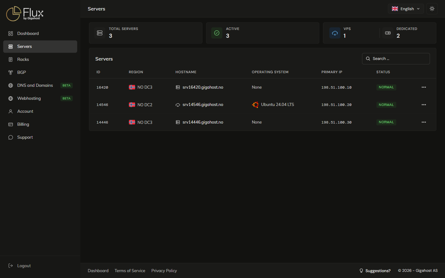Click the UK flag language icon
Image resolution: width=445 pixels, height=278 pixels.
(x=395, y=9)
